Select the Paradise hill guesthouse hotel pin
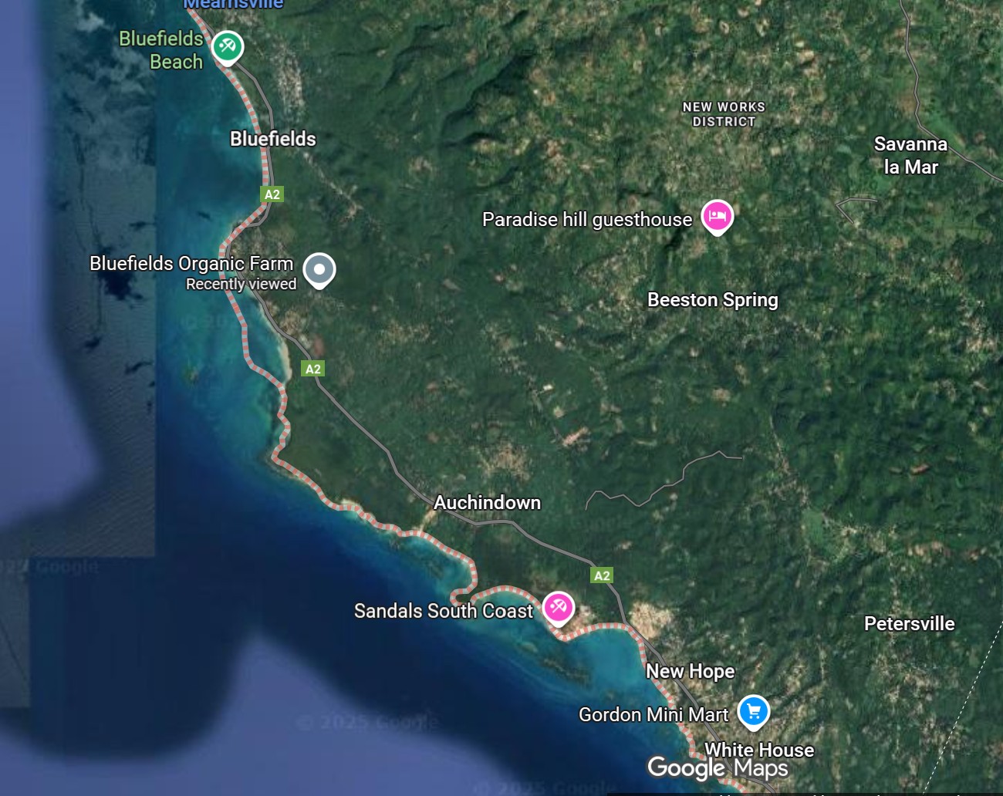1003x796 pixels. 717,217
